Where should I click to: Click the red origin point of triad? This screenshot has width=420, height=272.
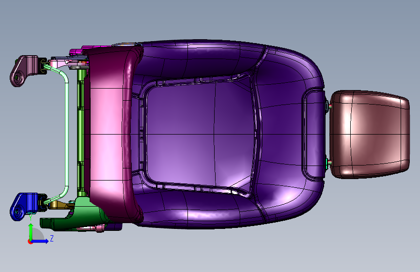[30, 242]
